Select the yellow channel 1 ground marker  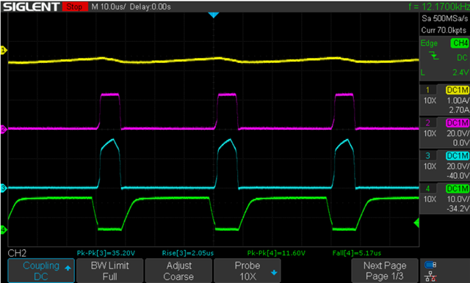tap(3, 51)
